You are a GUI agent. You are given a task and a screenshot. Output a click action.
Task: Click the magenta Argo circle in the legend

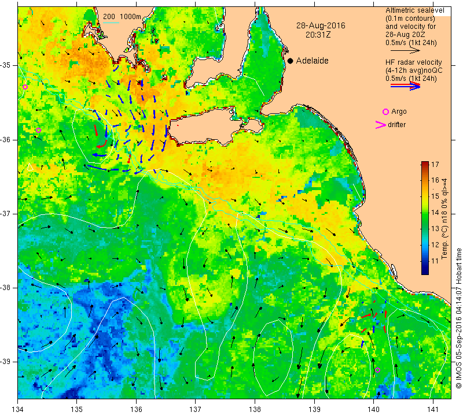(x=385, y=112)
